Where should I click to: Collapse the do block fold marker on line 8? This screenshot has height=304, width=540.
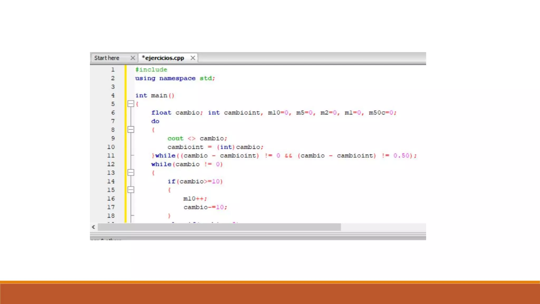pos(131,129)
